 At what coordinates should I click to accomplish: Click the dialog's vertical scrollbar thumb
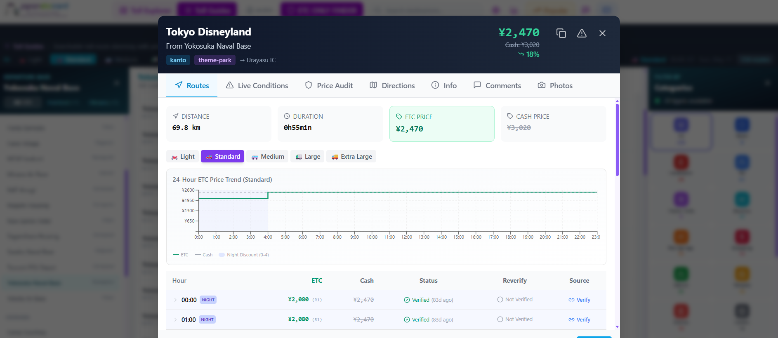point(617,140)
